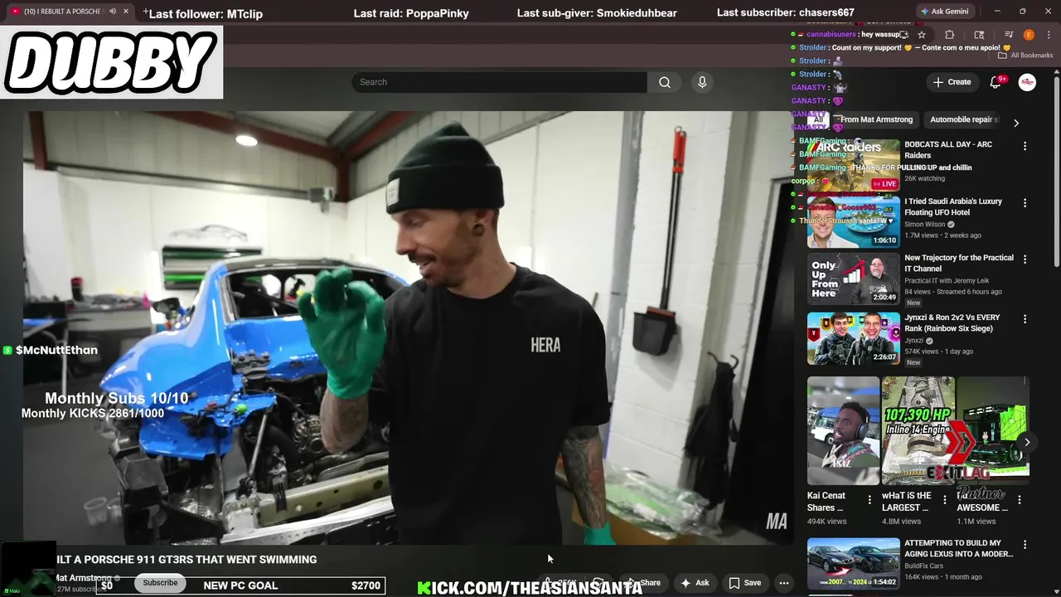Activate voice search microphone icon

click(x=702, y=82)
